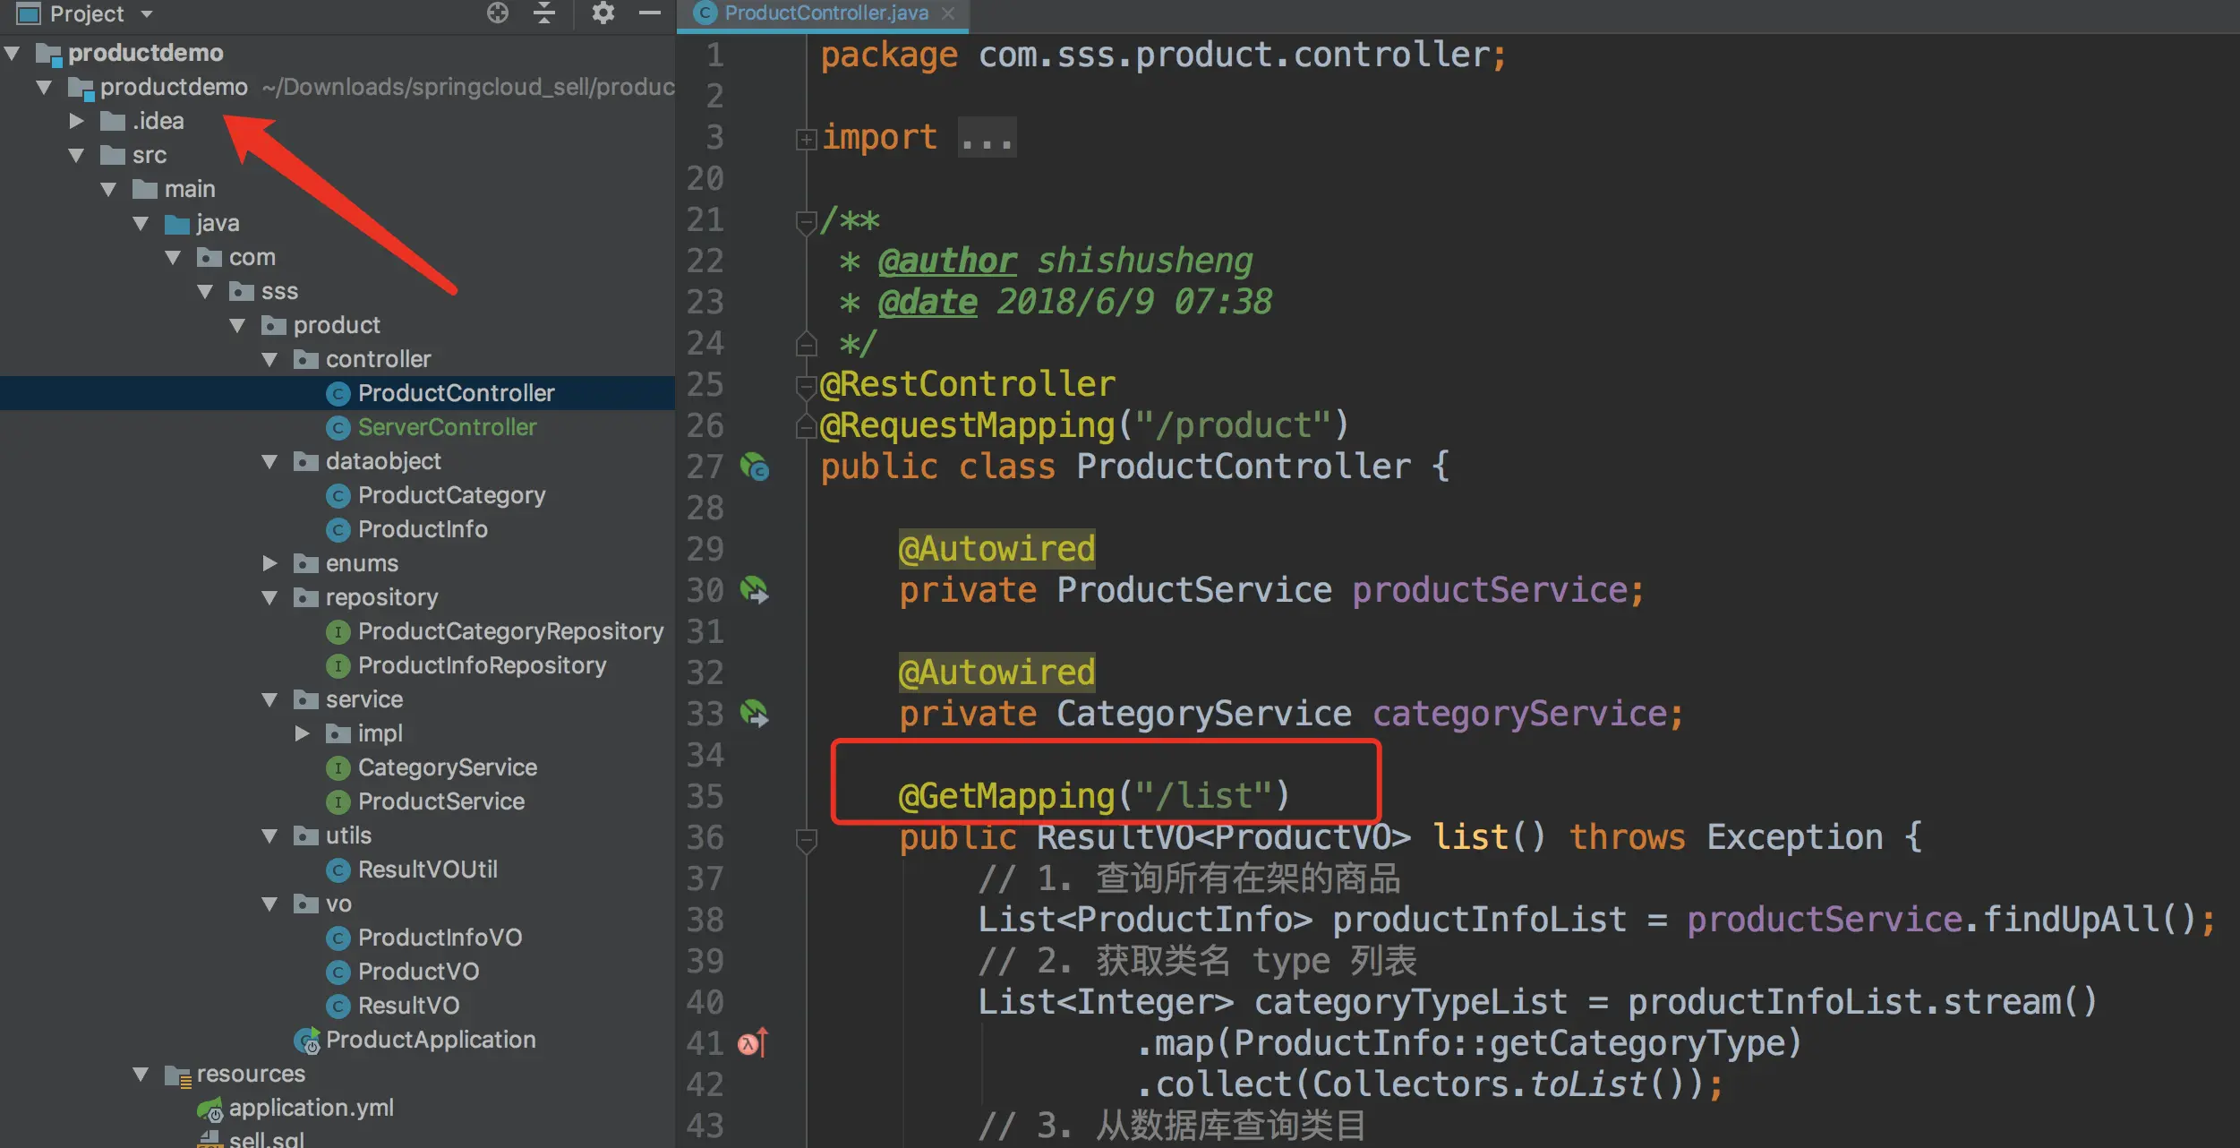2240x1148 pixels.
Task: Click the @author Javadoc tag link
Action: click(946, 261)
